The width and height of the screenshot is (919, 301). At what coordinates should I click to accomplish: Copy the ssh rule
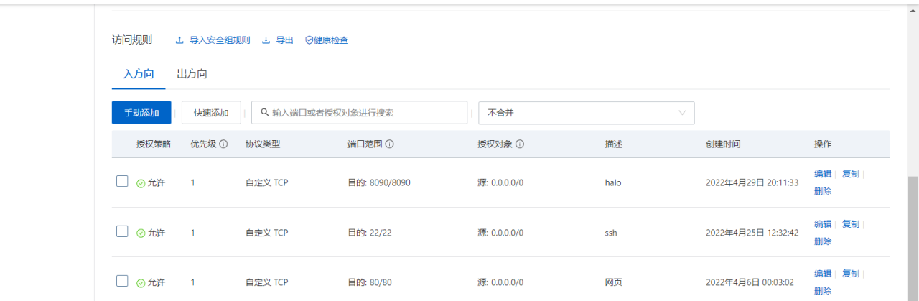coord(851,224)
